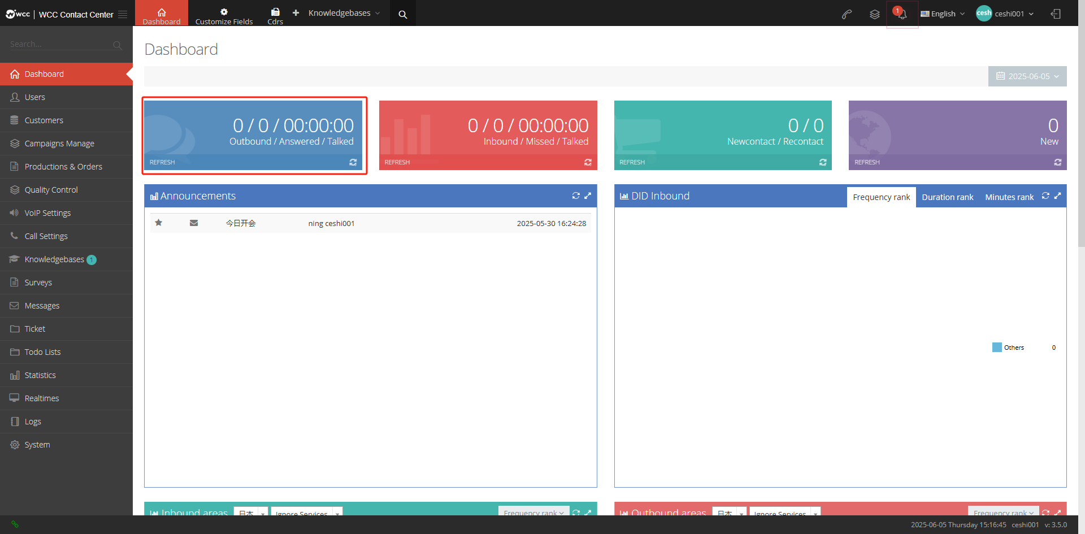1085x534 pixels.
Task: Open the Dashboard tab in top bar
Action: (x=162, y=13)
